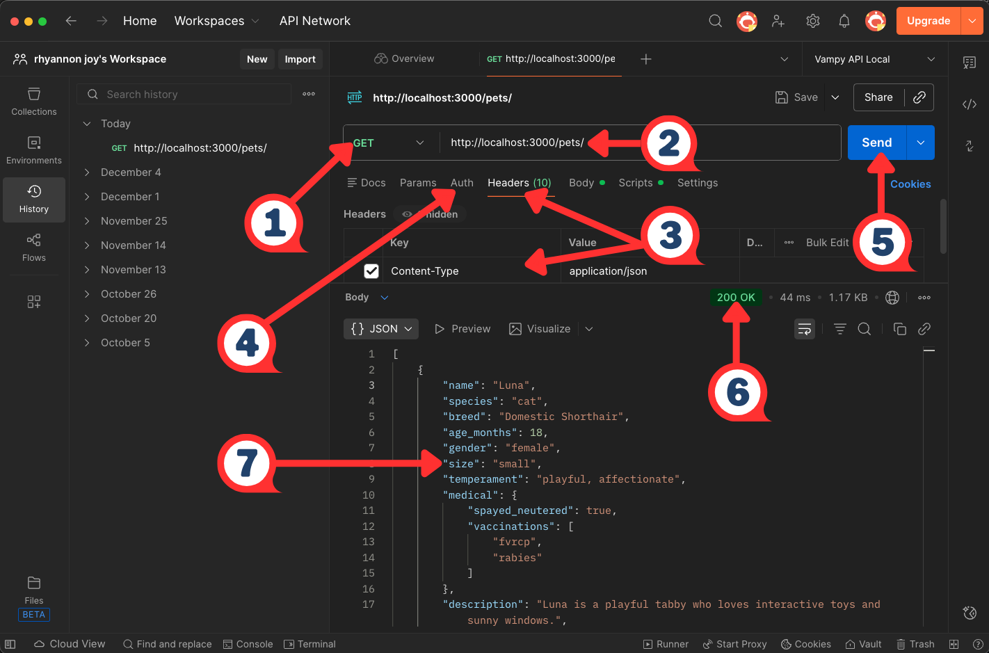
Task: Select the Collections sidebar icon
Action: [33, 102]
